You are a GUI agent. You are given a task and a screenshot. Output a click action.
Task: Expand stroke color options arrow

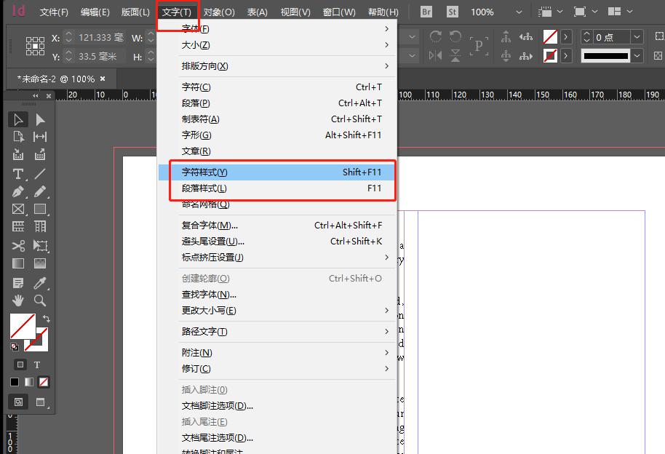click(566, 55)
